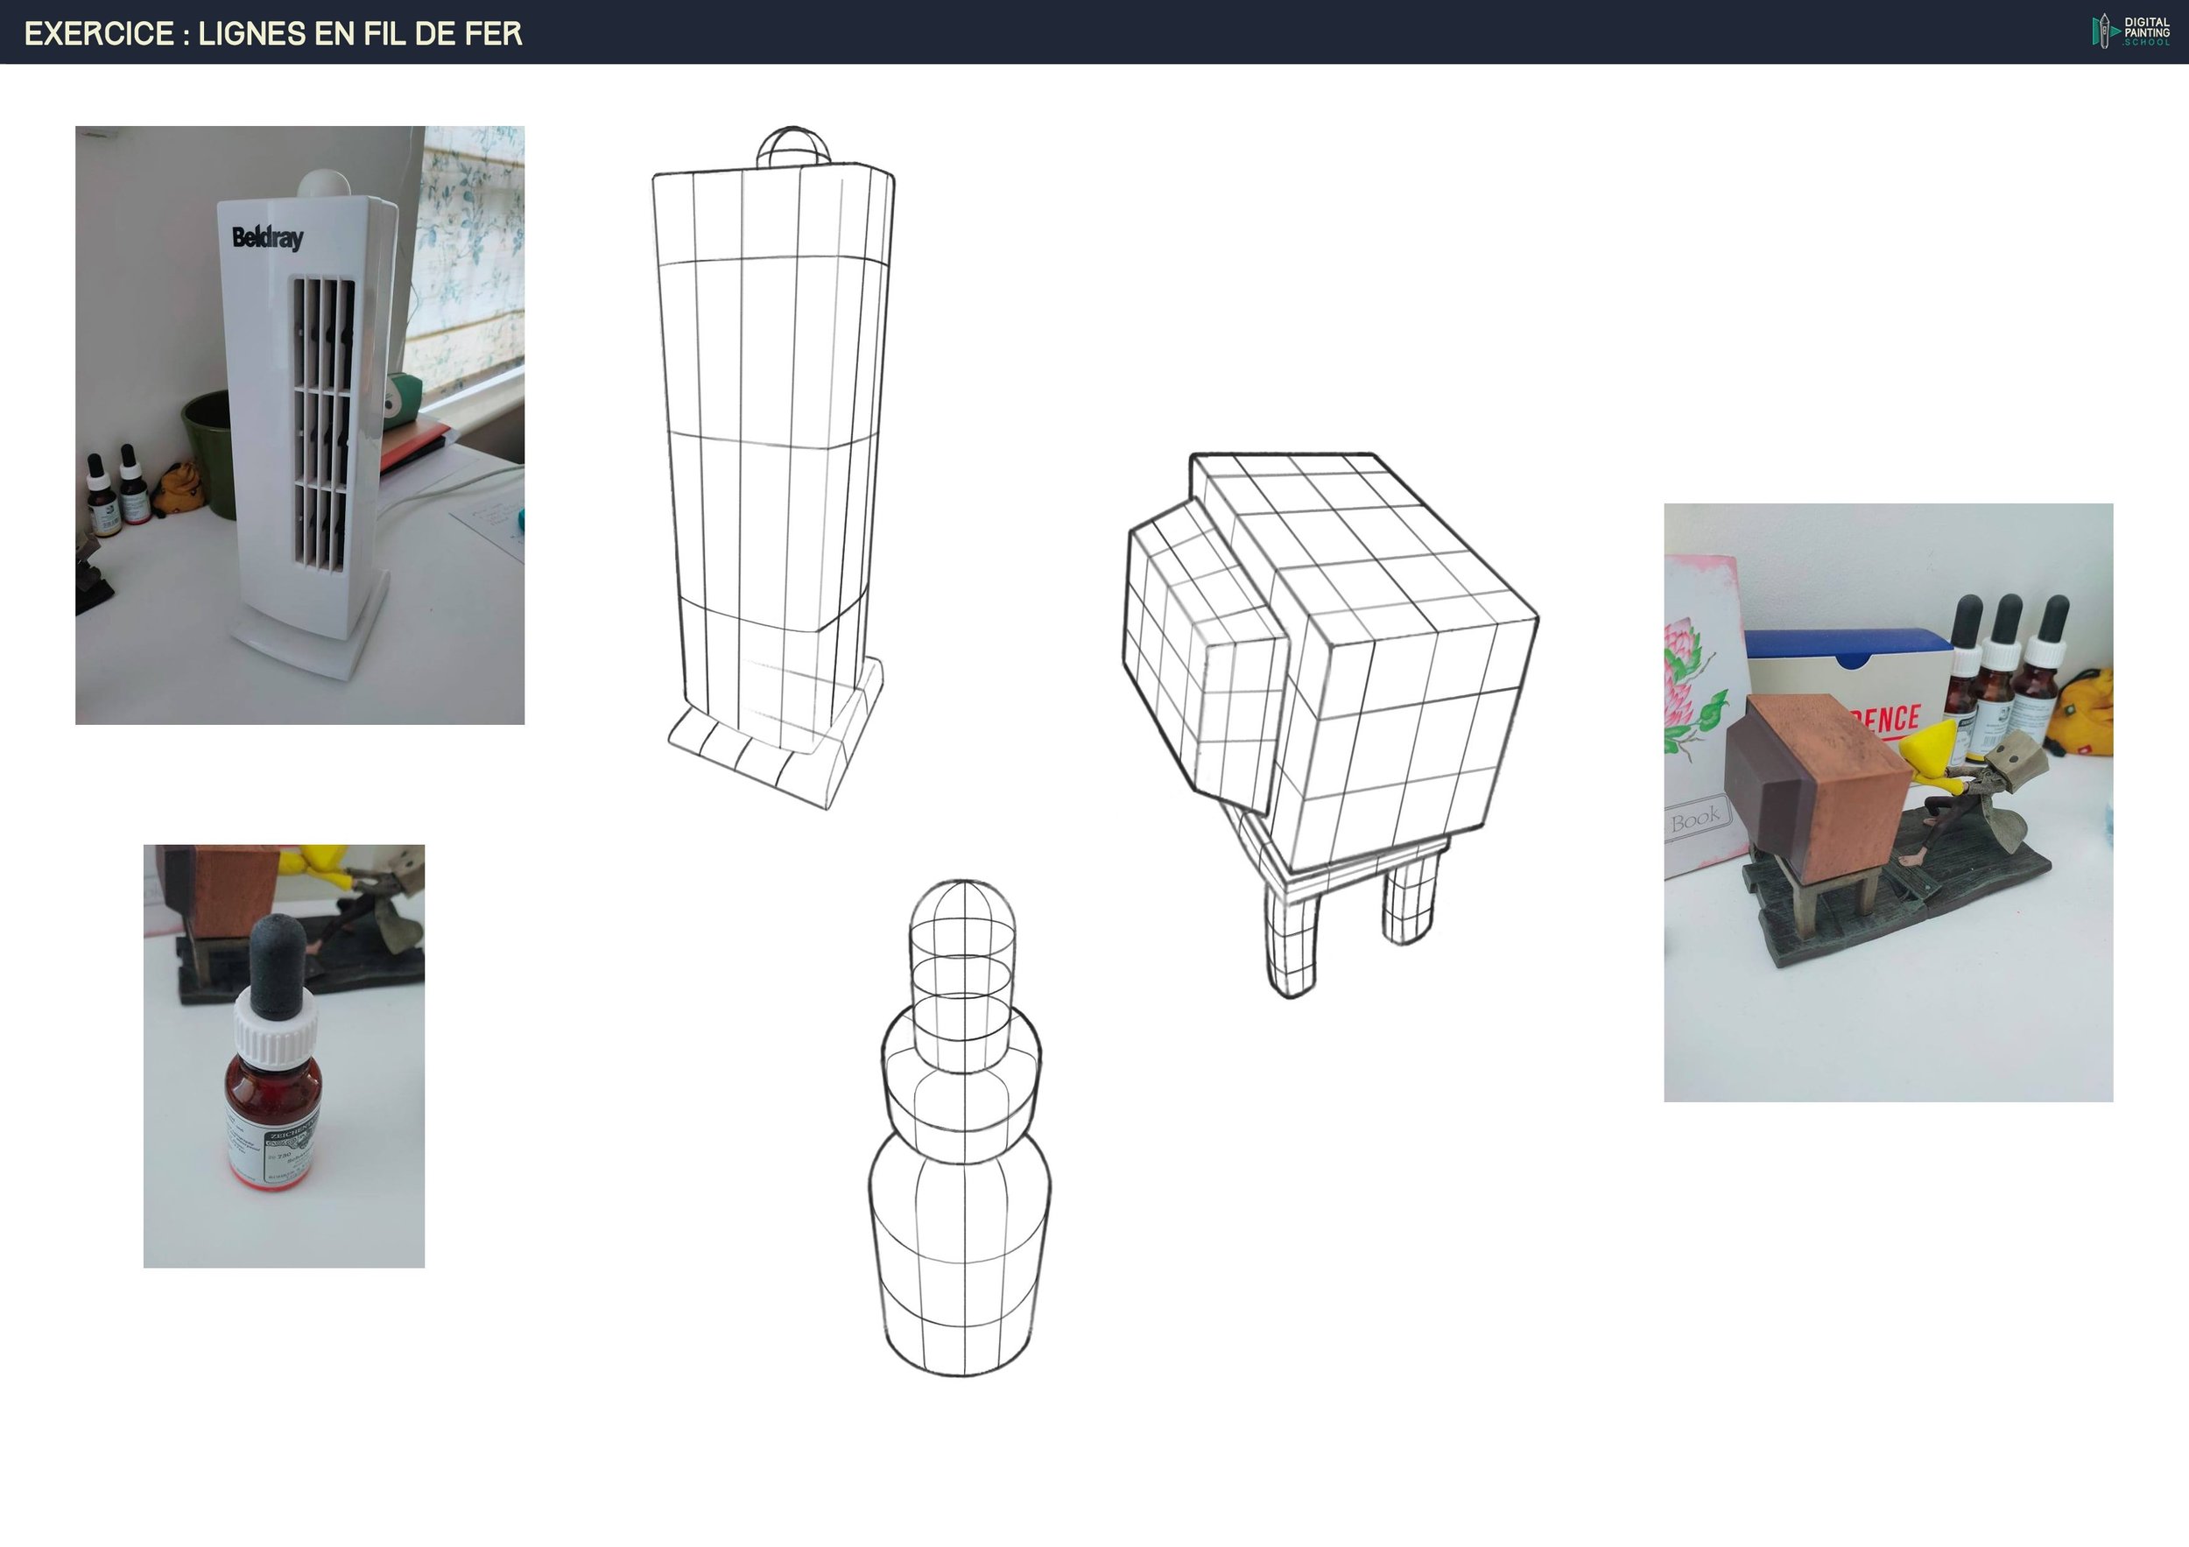Click the vent grille in the fan photo
The height and width of the screenshot is (1547, 2189).
323,424
